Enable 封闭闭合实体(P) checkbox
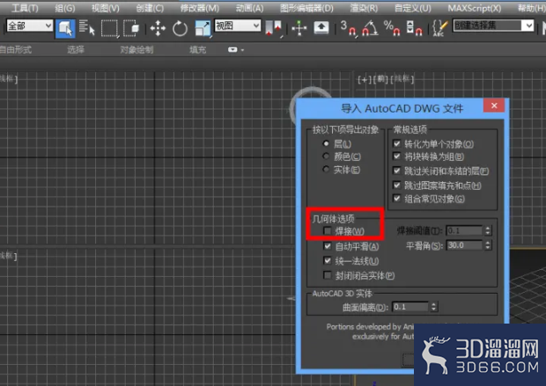This screenshot has width=546, height=386. click(x=327, y=275)
